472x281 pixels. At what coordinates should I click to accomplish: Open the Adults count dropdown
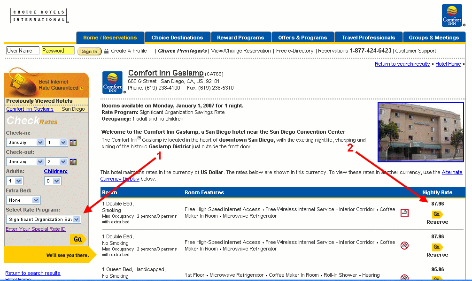[15, 181]
